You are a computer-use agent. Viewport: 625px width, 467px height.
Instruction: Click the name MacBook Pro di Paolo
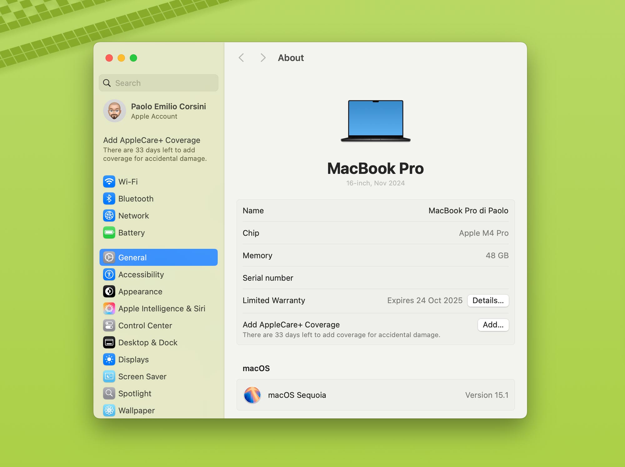click(x=468, y=211)
